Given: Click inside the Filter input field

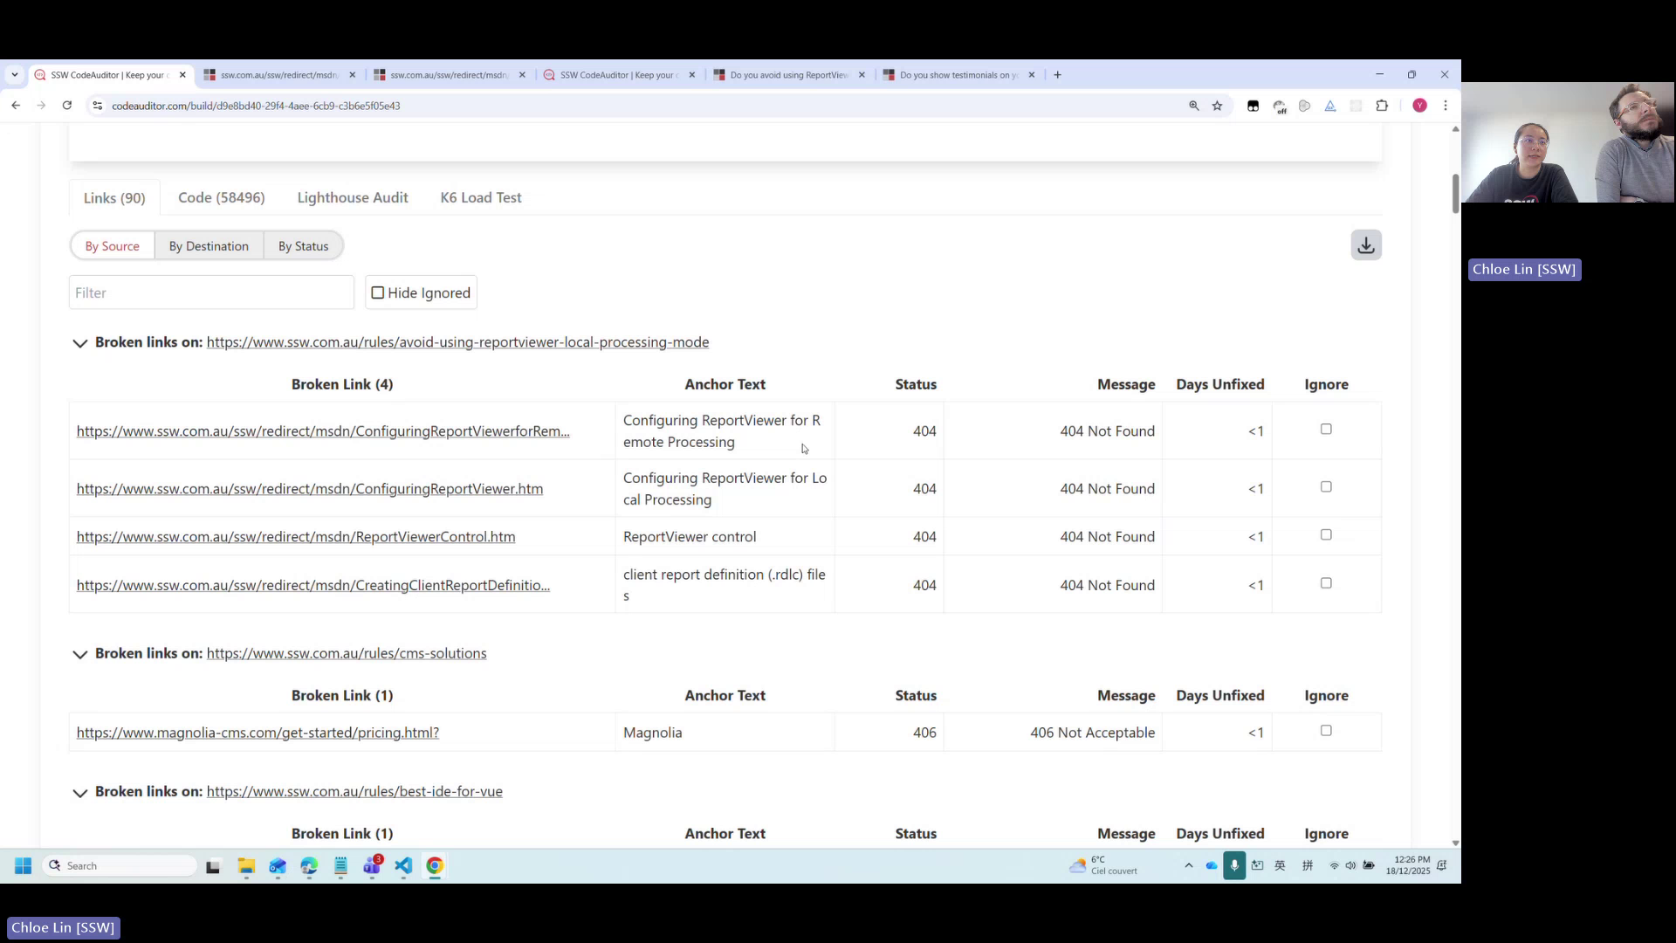Looking at the screenshot, I should (x=210, y=292).
